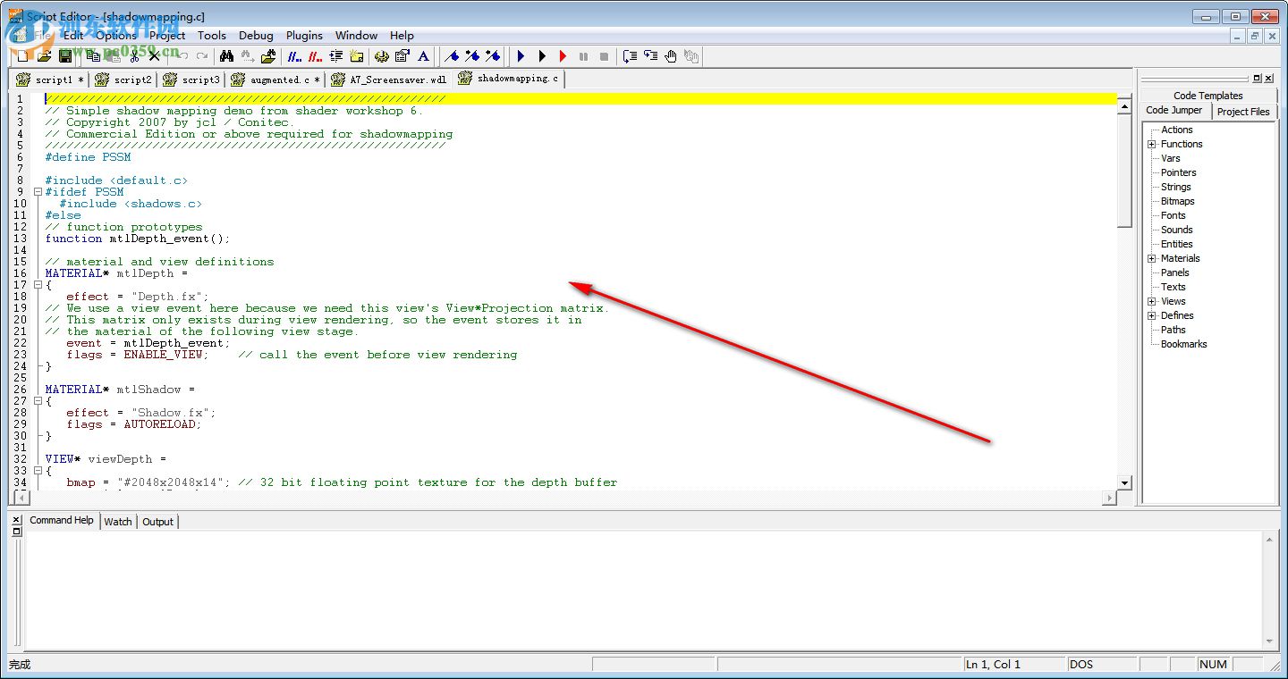This screenshot has width=1288, height=679.
Task: Open the Plugins menu
Action: pos(304,35)
